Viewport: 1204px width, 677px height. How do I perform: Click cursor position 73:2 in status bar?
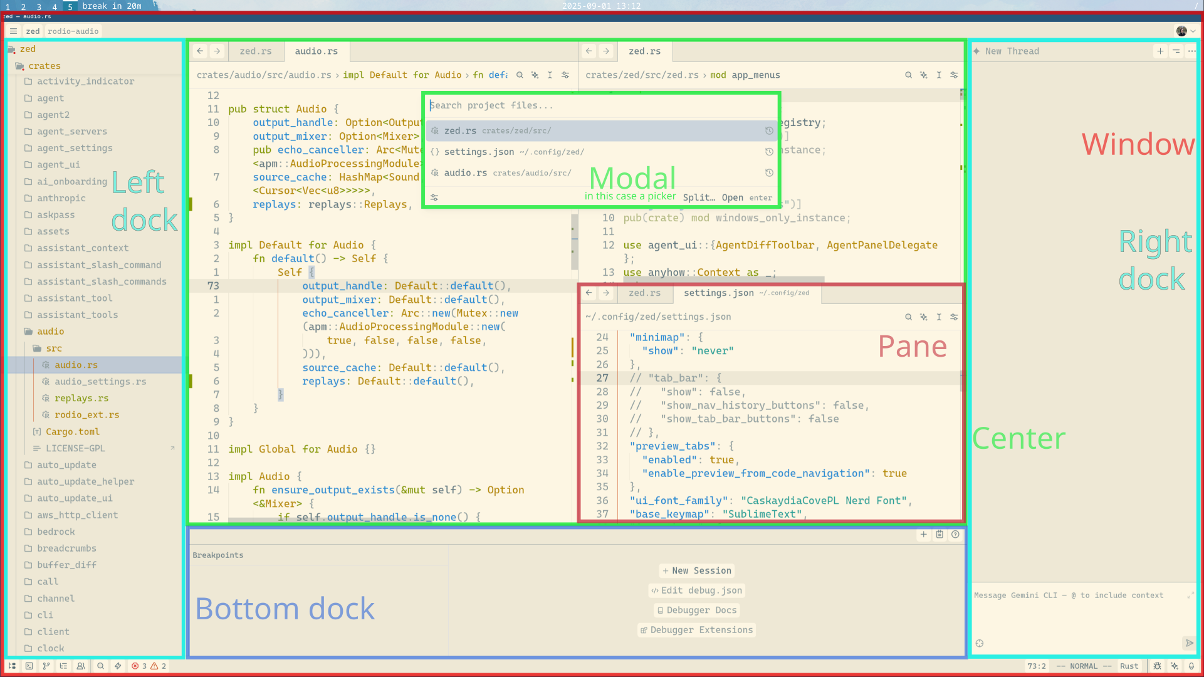pos(1036,666)
